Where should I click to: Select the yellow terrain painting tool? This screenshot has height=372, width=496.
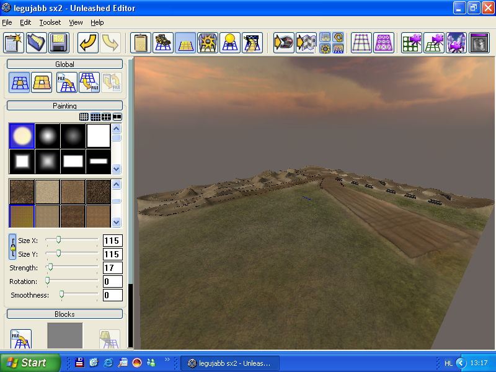click(x=185, y=43)
